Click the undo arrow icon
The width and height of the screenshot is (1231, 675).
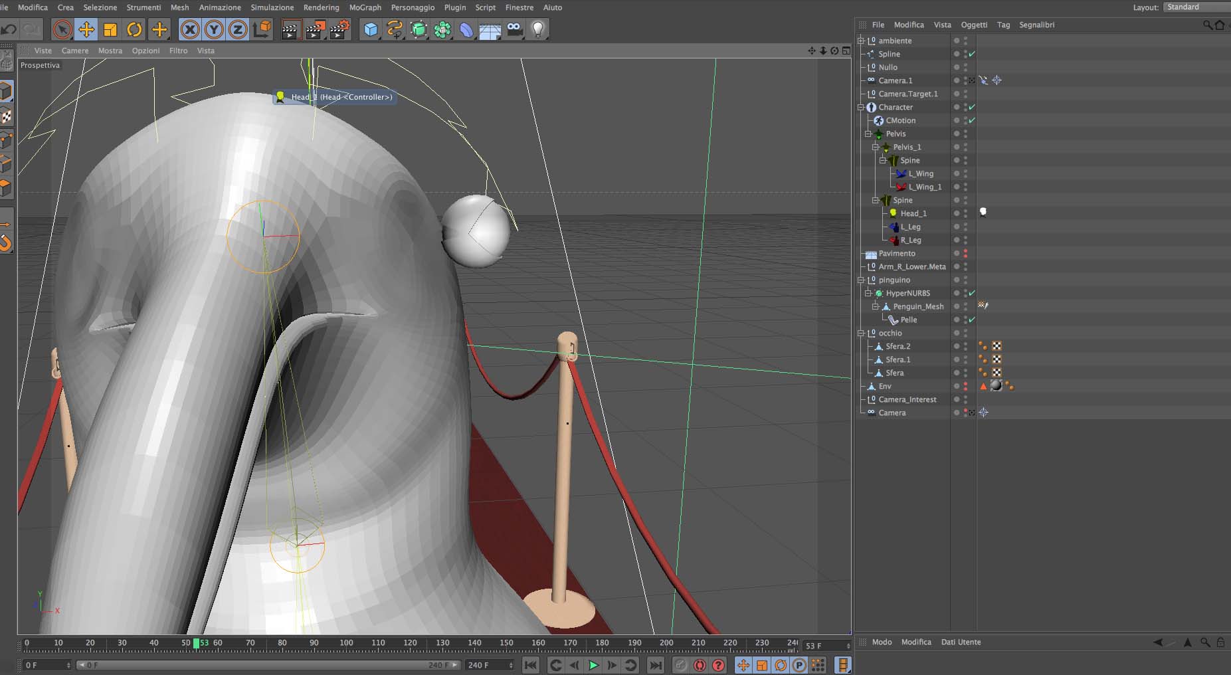9,29
